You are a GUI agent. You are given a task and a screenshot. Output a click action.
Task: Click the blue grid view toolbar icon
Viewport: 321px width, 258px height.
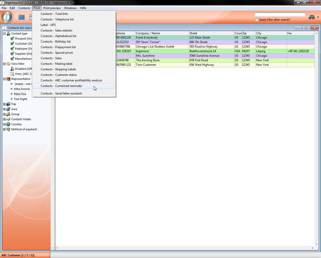click(22, 17)
